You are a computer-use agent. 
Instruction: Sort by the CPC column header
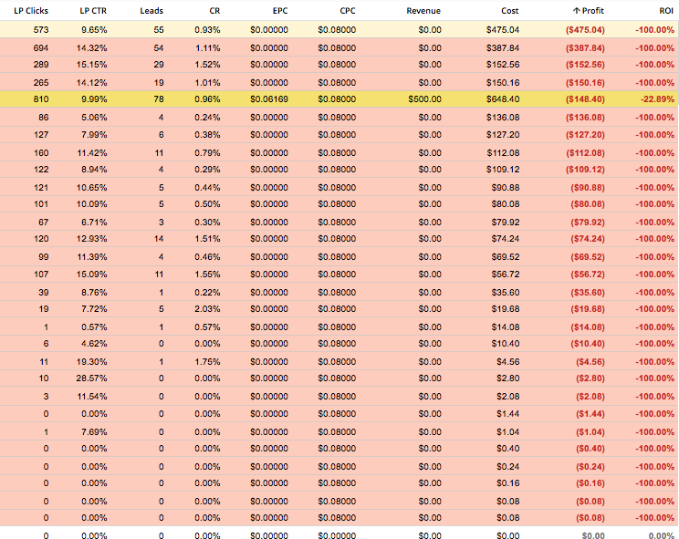(348, 11)
